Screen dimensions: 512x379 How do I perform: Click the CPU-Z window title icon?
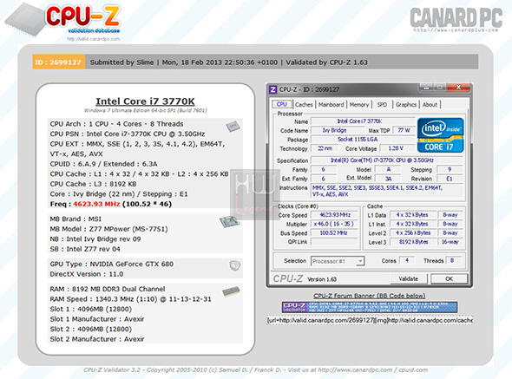272,89
